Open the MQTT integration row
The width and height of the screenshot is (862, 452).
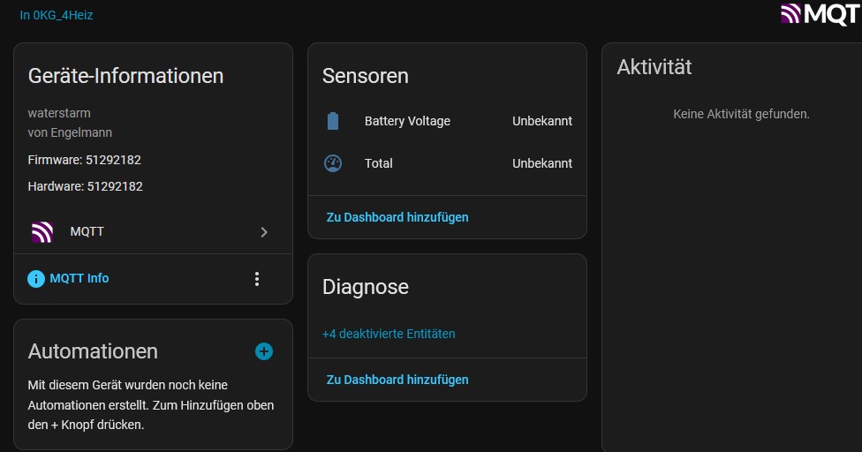(150, 232)
